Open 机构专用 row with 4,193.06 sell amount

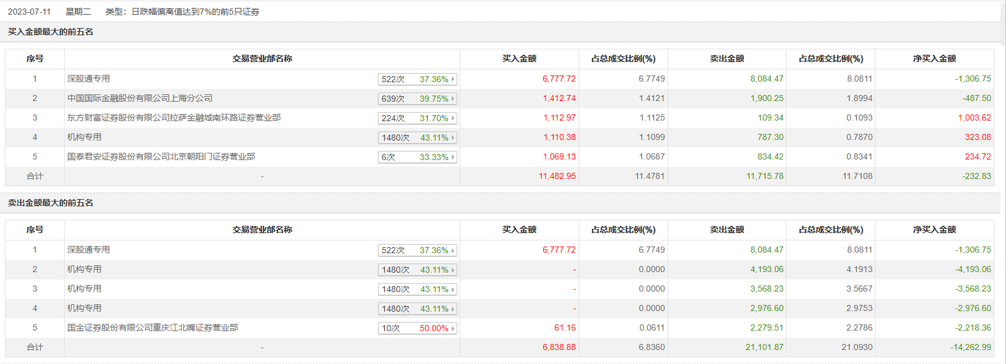(84, 269)
